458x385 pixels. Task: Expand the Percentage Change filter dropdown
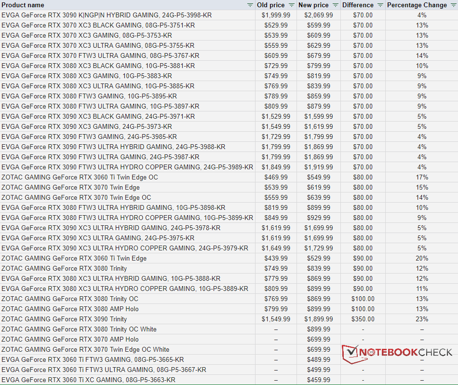pyautogui.click(x=454, y=5)
